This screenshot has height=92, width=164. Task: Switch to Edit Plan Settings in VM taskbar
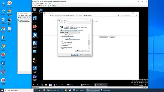(86, 85)
